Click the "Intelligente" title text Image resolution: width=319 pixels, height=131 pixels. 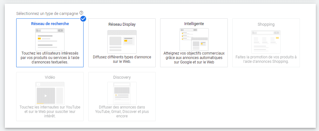(194, 24)
